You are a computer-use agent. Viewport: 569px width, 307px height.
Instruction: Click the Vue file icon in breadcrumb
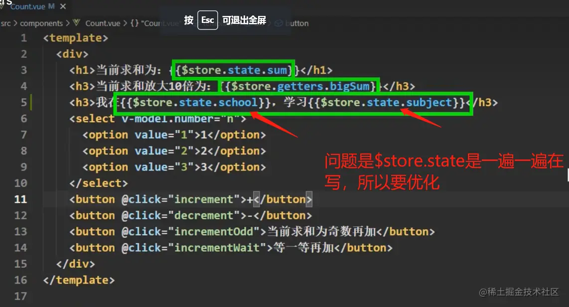click(x=76, y=23)
